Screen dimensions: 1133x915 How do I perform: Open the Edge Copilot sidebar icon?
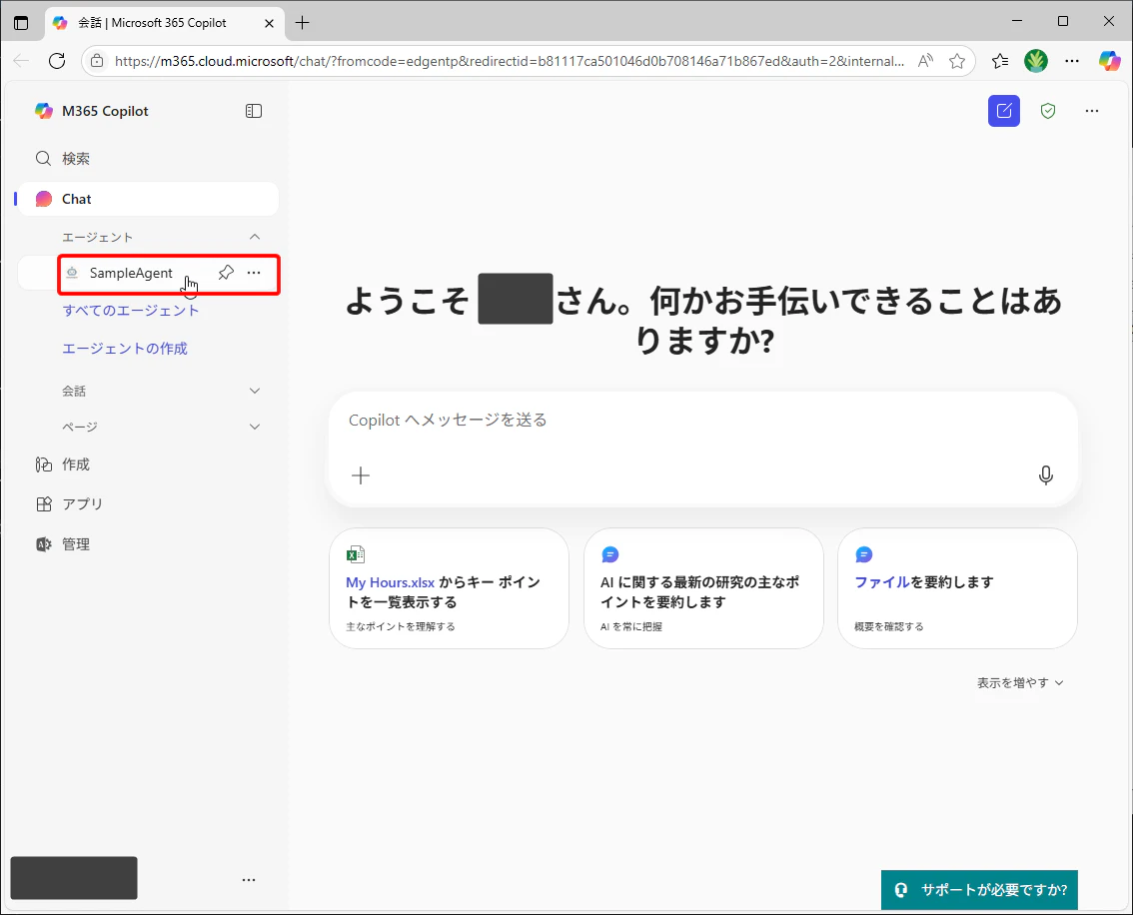[x=1109, y=61]
